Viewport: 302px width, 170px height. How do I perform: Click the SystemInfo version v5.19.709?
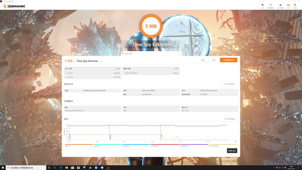[x=203, y=94]
